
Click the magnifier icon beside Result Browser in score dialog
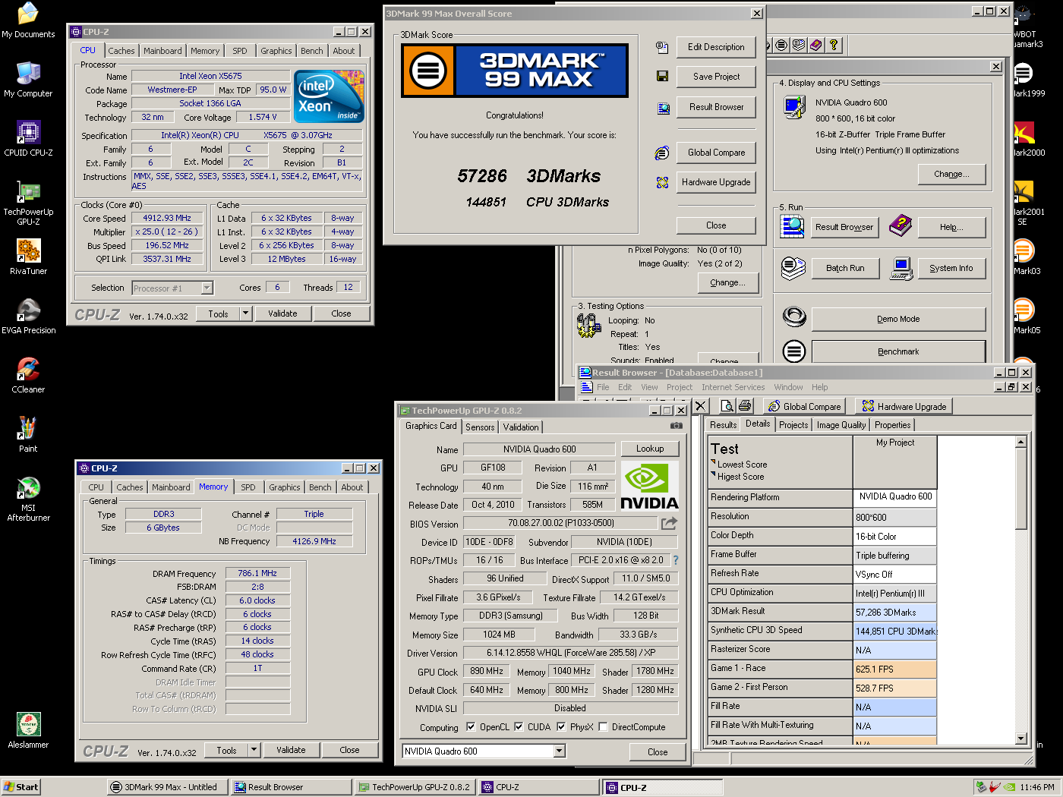click(663, 108)
